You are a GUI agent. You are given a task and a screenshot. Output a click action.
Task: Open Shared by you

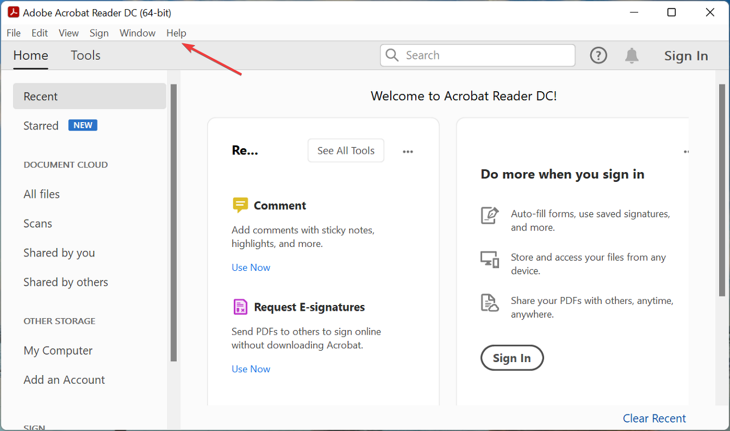pyautogui.click(x=59, y=253)
